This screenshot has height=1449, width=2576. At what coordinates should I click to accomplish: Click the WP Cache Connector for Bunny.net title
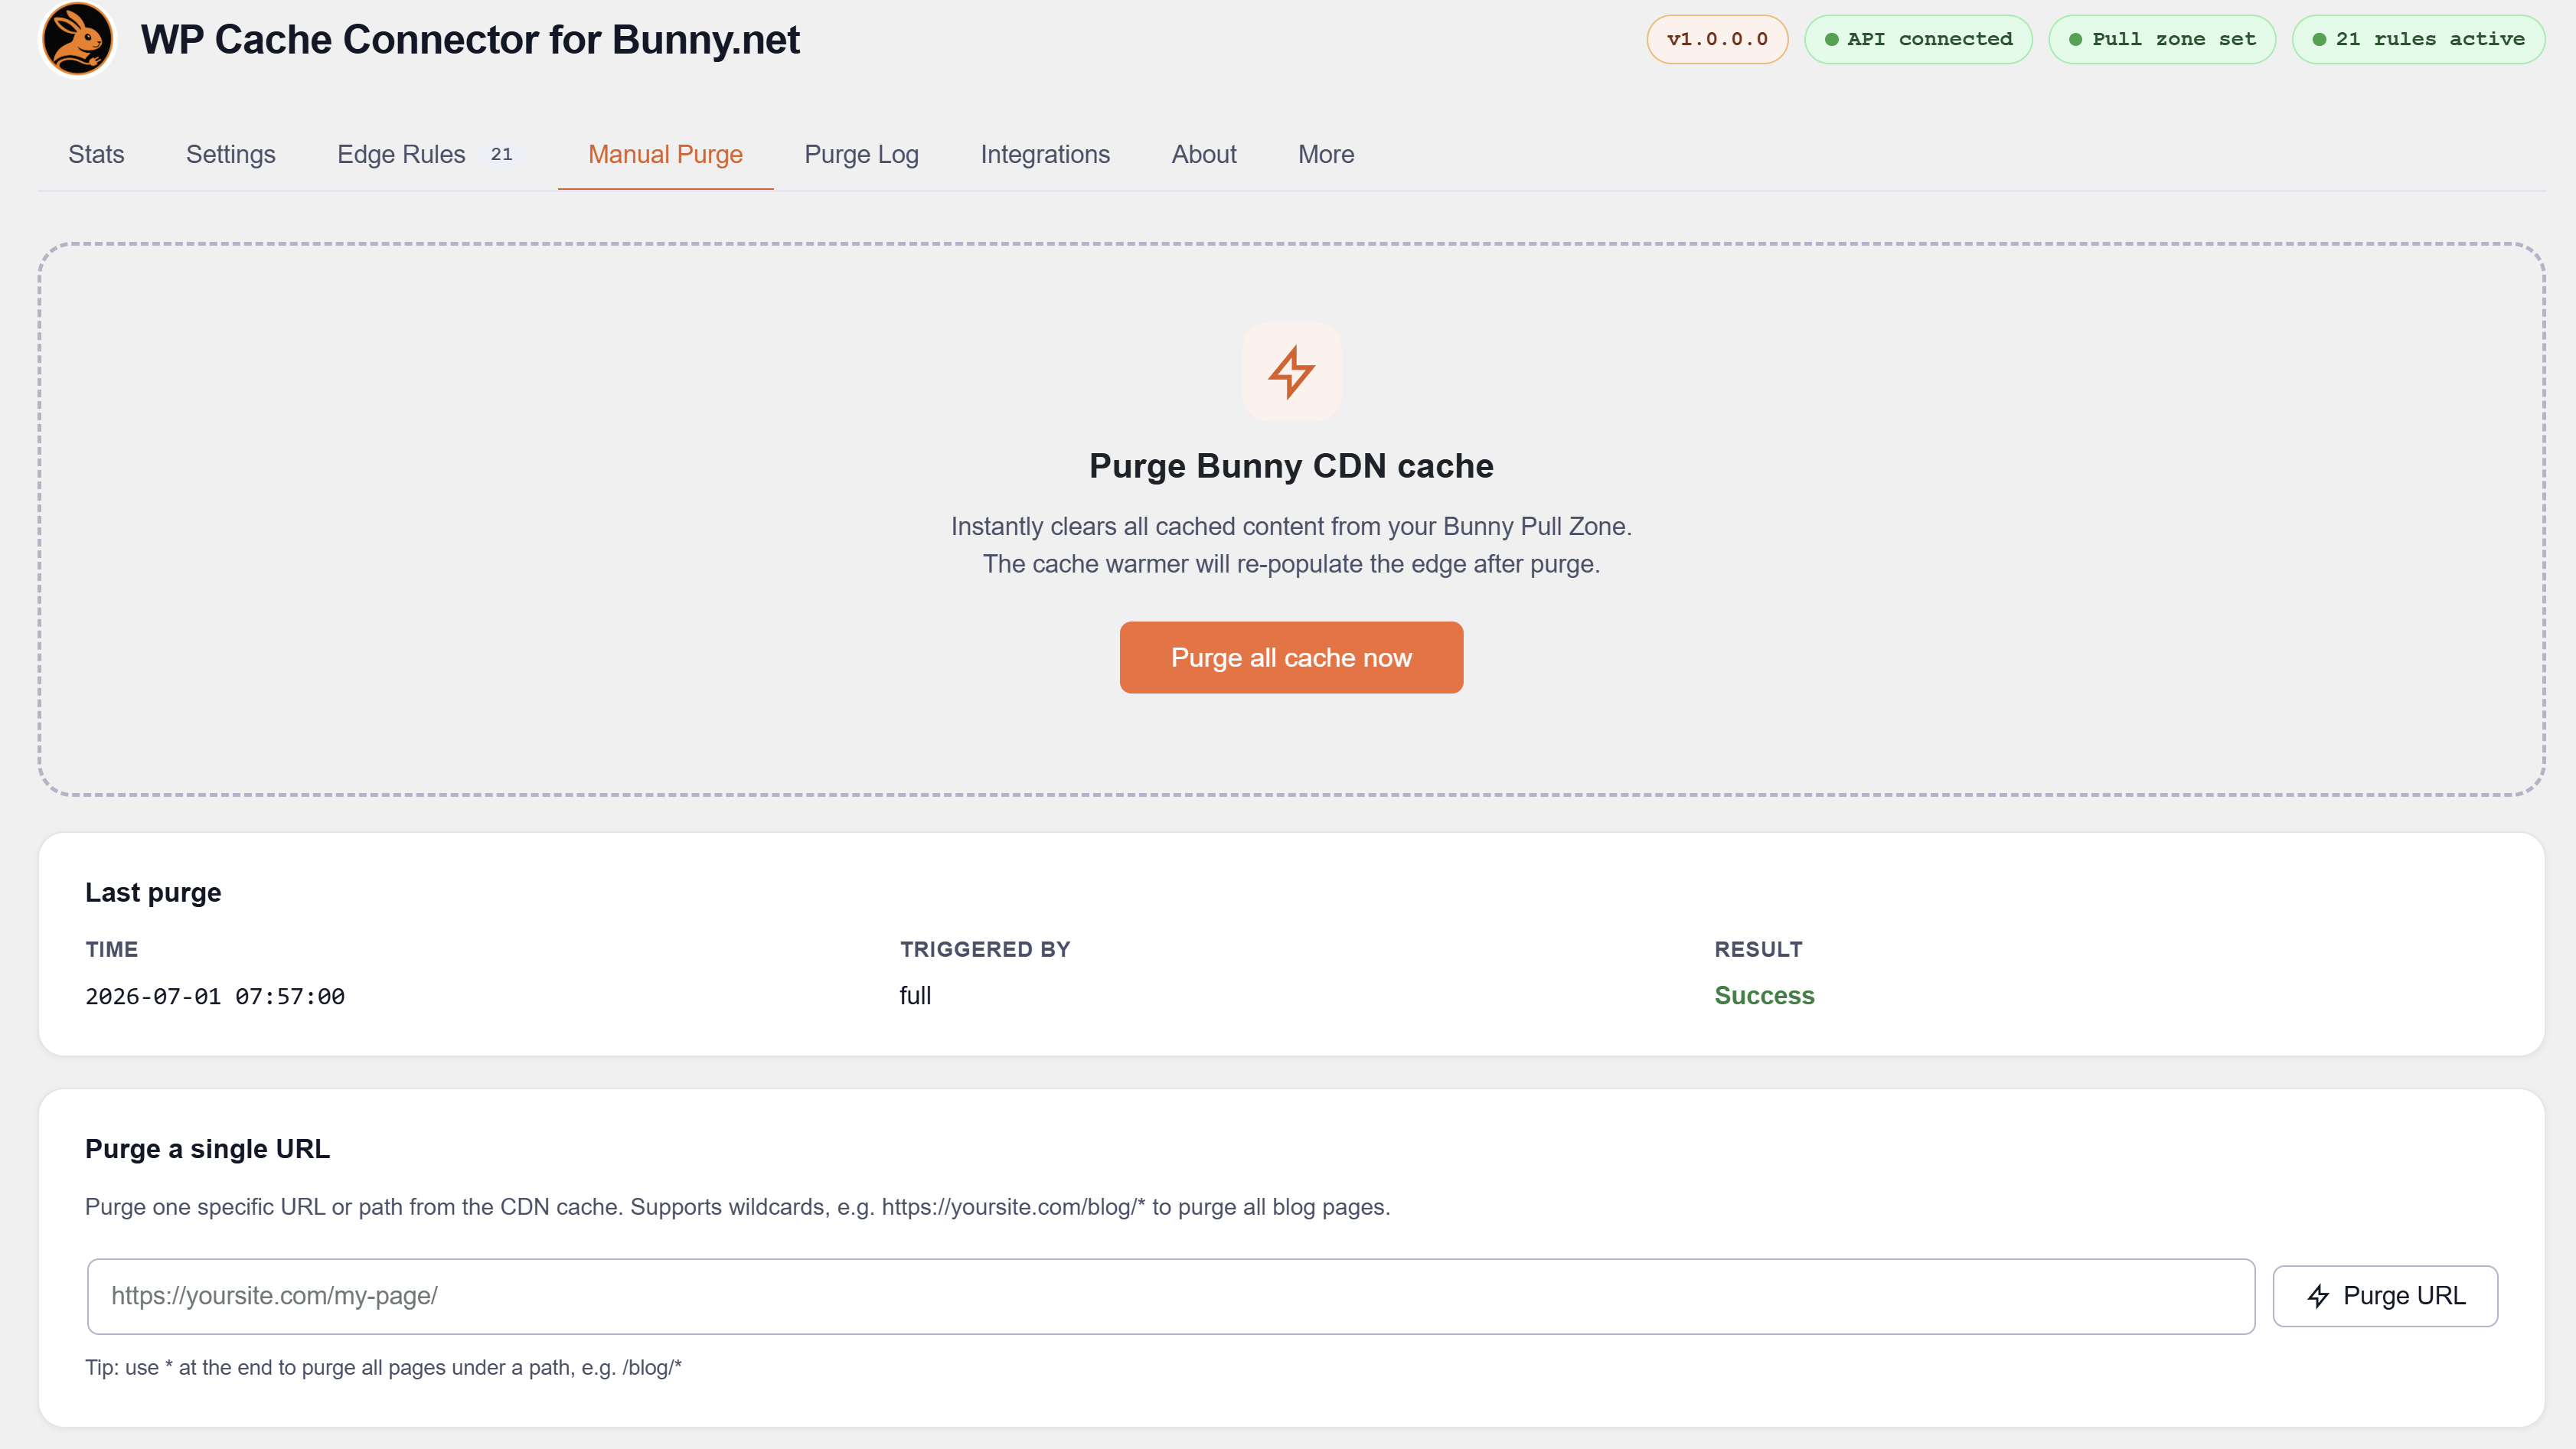click(470, 40)
